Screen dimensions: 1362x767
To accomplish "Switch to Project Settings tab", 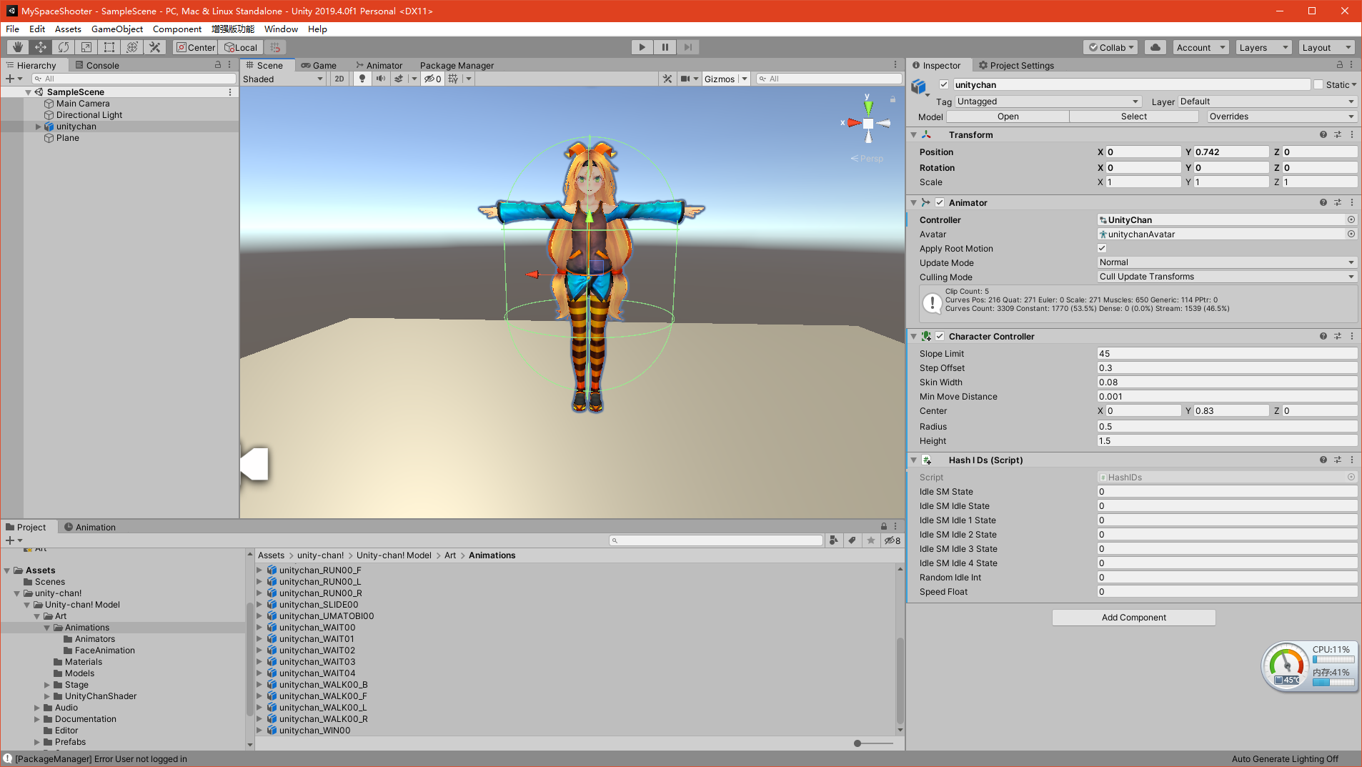I will [x=1016, y=65].
